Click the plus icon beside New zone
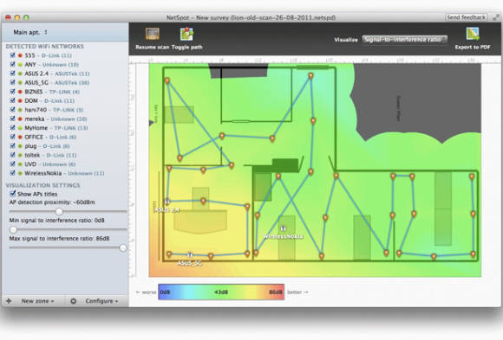503x340 pixels. click(9, 301)
